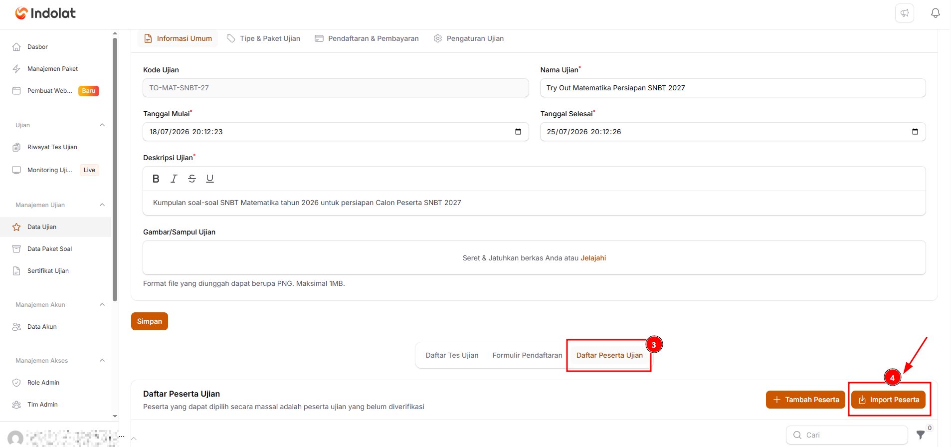This screenshot has width=951, height=447.
Task: Switch to Formulir Pendaftaran tab
Action: (527, 355)
